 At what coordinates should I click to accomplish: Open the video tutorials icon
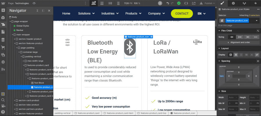click(3, 106)
